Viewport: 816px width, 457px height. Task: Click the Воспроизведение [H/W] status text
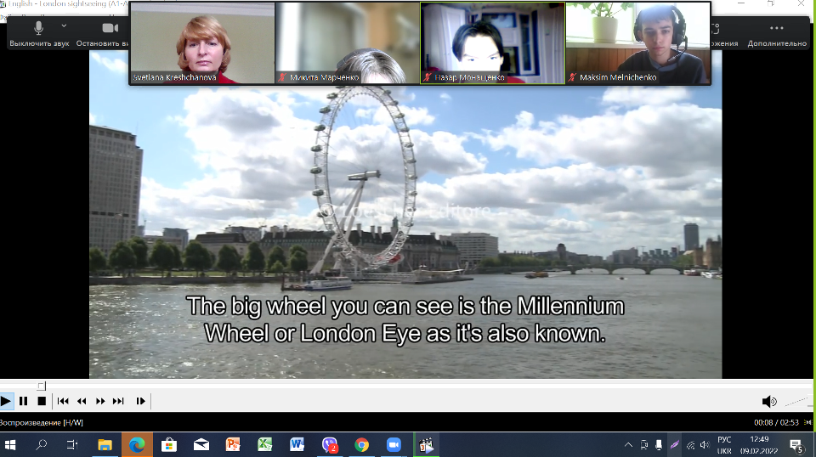pos(42,423)
